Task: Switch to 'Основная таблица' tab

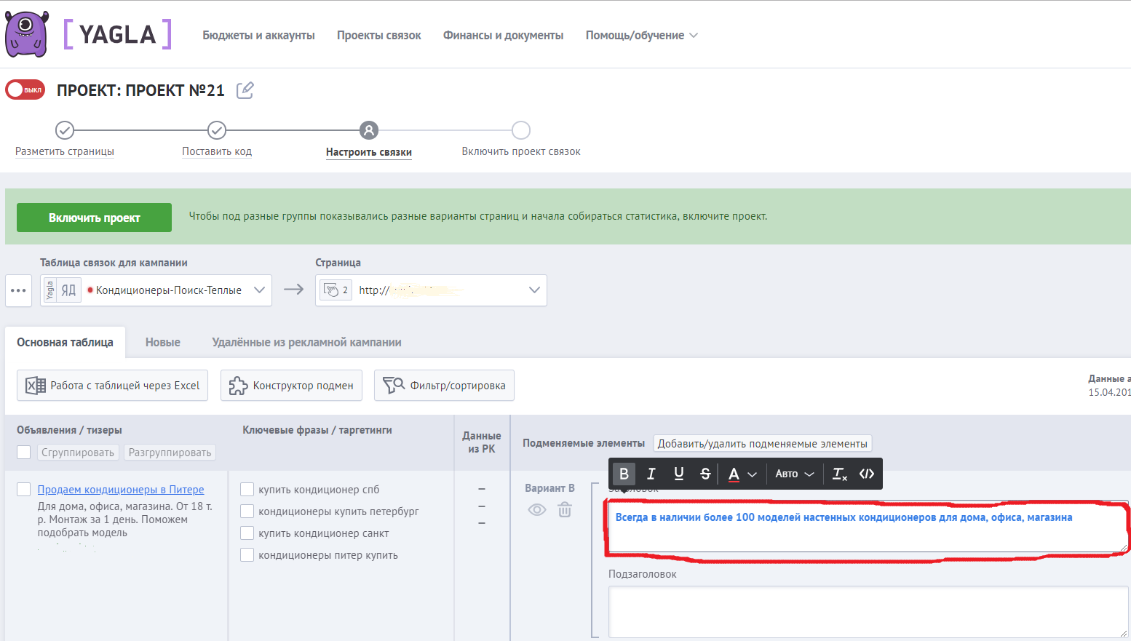Action: [66, 342]
